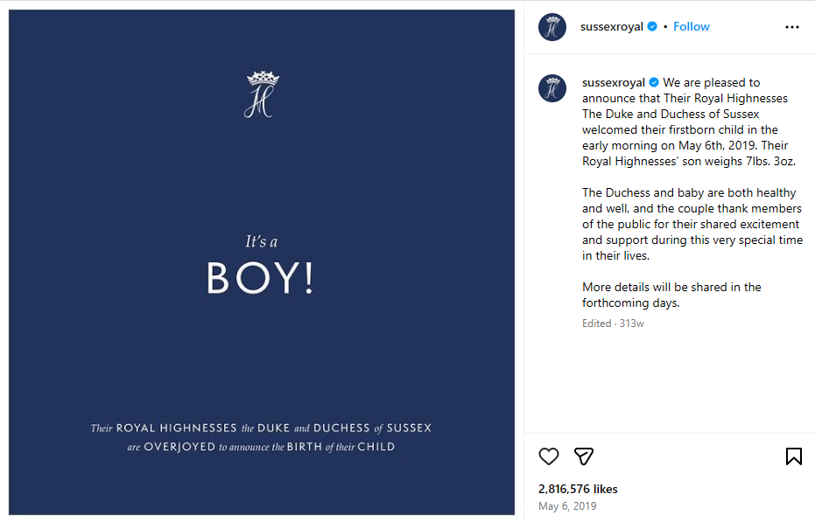Viewport: 815px width, 522px height.
Task: Click the sussexroyal profile avatar in header
Action: (552, 27)
